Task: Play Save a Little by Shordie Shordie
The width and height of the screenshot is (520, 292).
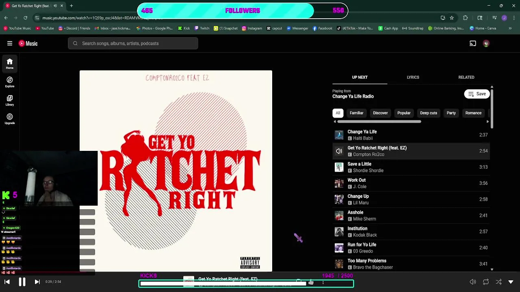Action: click(x=411, y=167)
